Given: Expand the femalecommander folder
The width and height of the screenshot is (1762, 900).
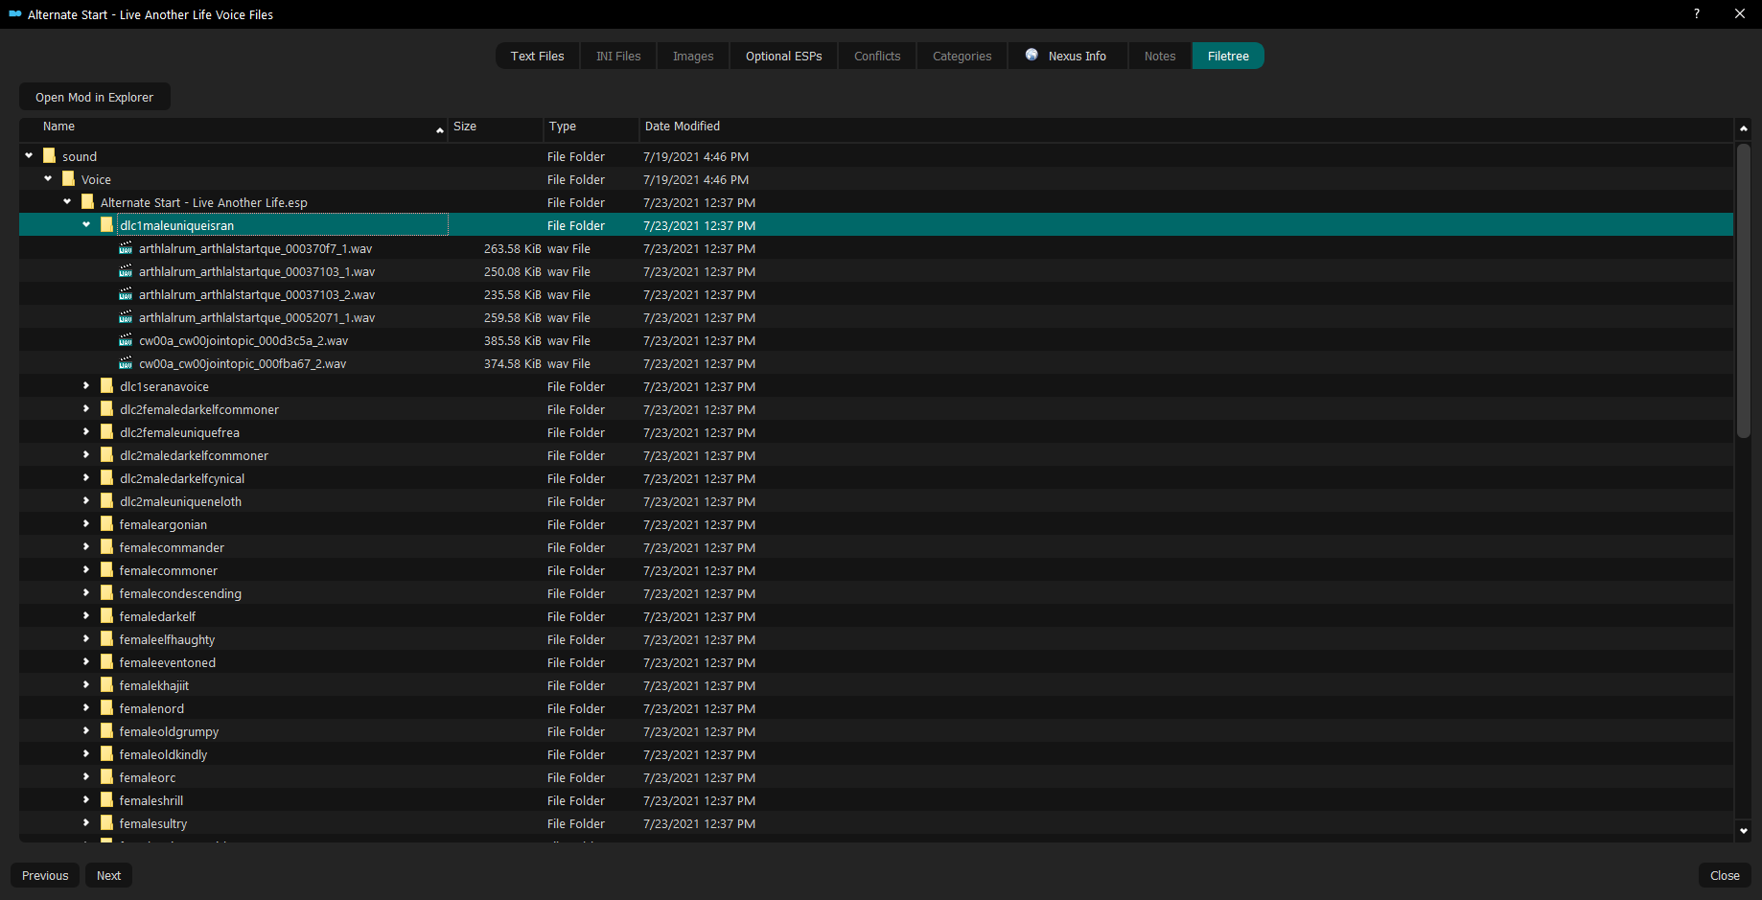Looking at the screenshot, I should 86,546.
